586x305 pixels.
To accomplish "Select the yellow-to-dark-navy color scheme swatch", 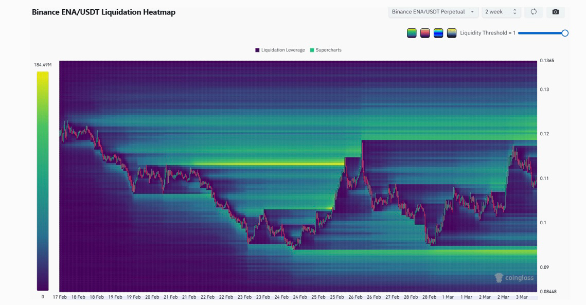I will [x=451, y=33].
